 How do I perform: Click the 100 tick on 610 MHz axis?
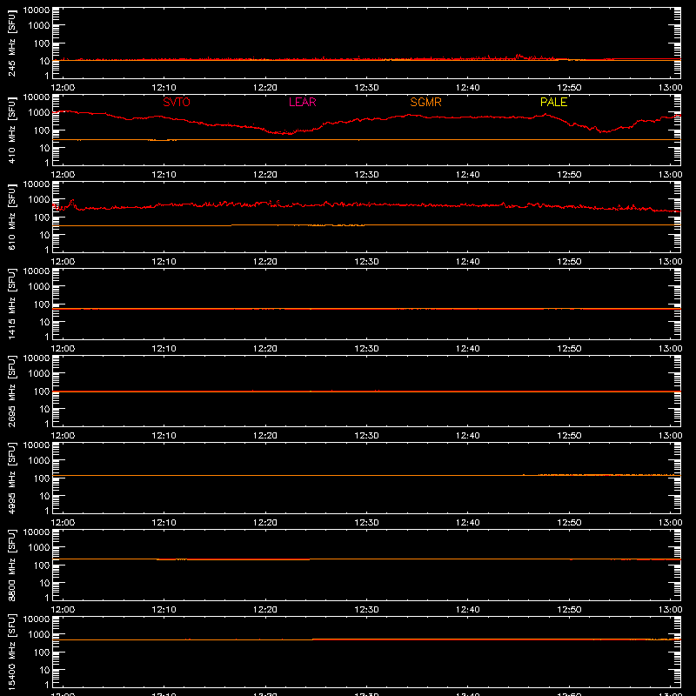pos(42,217)
